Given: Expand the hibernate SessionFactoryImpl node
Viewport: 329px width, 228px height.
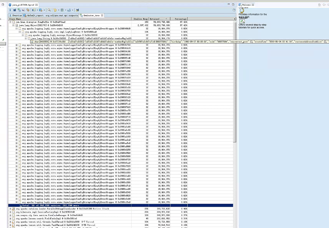Looking at the screenshot, I should point(11,212).
